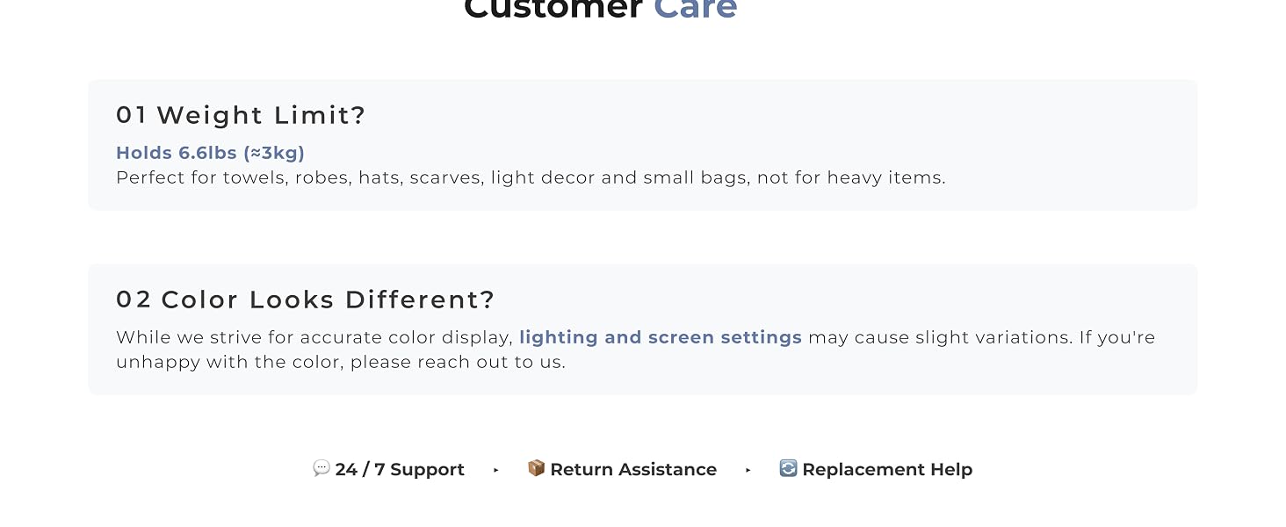Click the Weight Limit FAQ card background
1286x527 pixels.
click(x=642, y=145)
